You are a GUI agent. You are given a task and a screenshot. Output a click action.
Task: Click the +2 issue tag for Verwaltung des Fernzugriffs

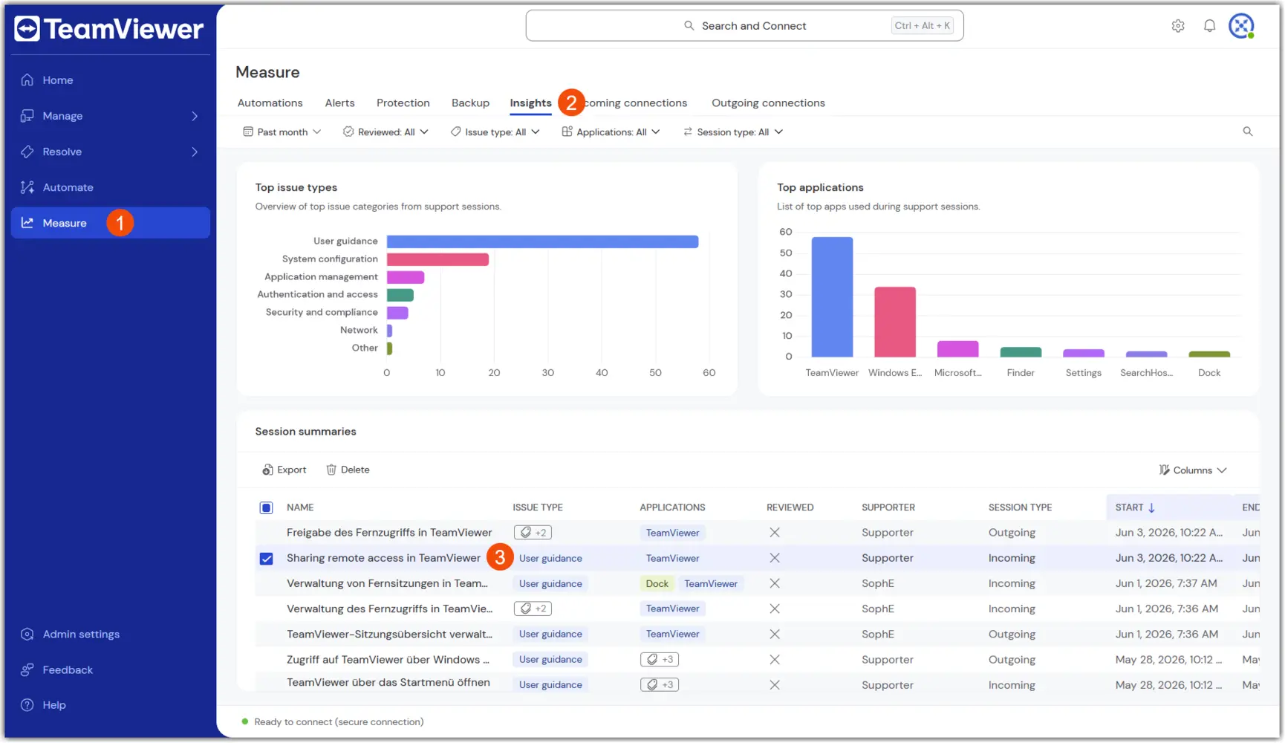533,609
